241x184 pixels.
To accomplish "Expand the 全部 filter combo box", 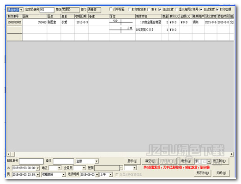I will click(x=96, y=161).
